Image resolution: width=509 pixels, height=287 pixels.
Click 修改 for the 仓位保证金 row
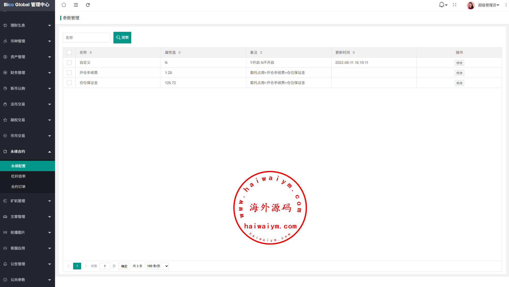tap(459, 83)
